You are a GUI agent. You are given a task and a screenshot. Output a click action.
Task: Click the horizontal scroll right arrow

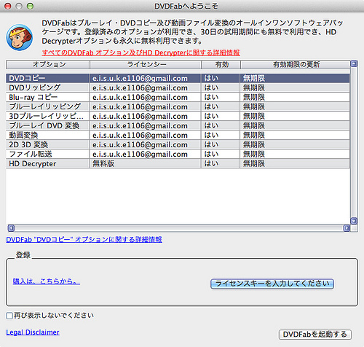[347, 228]
